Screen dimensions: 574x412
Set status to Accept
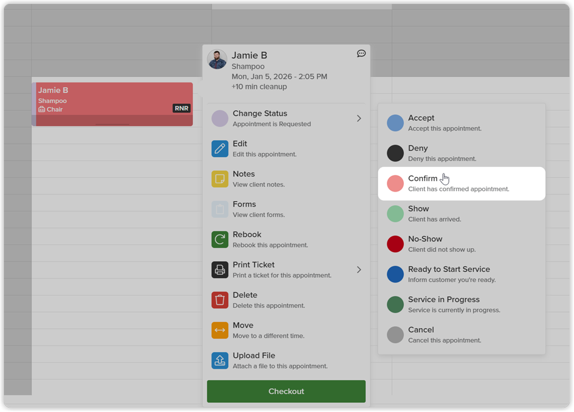461,123
